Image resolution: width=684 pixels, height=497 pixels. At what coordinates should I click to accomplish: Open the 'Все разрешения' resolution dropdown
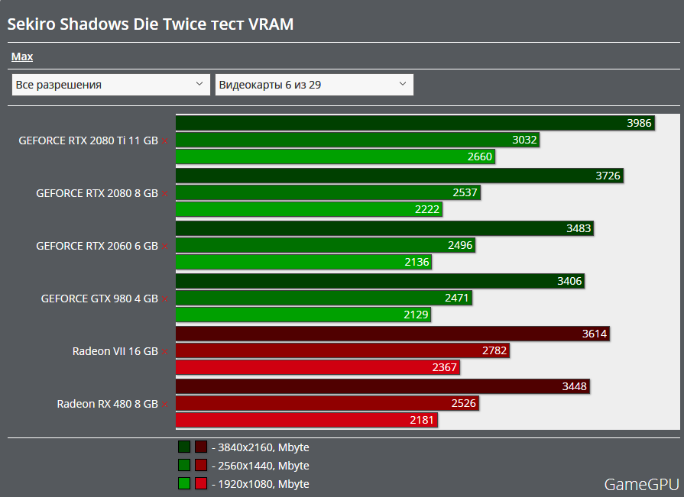(x=111, y=85)
